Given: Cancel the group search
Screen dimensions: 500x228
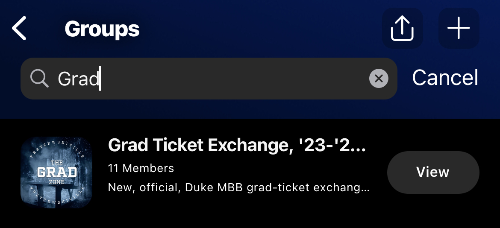Looking at the screenshot, I should point(445,78).
